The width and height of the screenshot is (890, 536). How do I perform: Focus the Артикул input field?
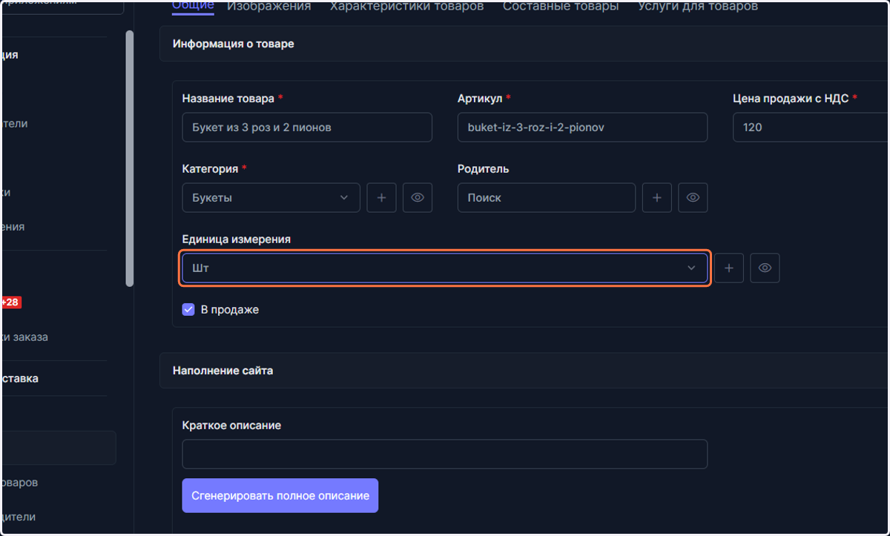[582, 128]
